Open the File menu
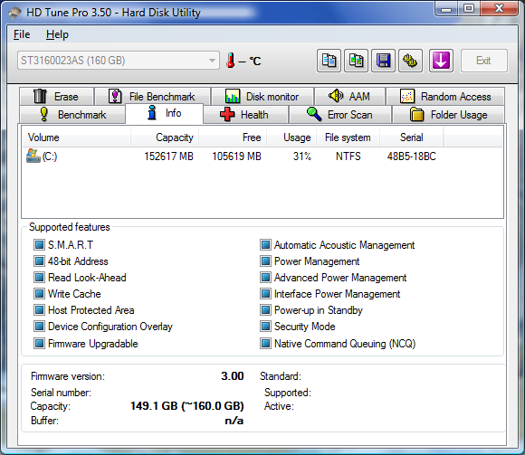 pyautogui.click(x=22, y=34)
